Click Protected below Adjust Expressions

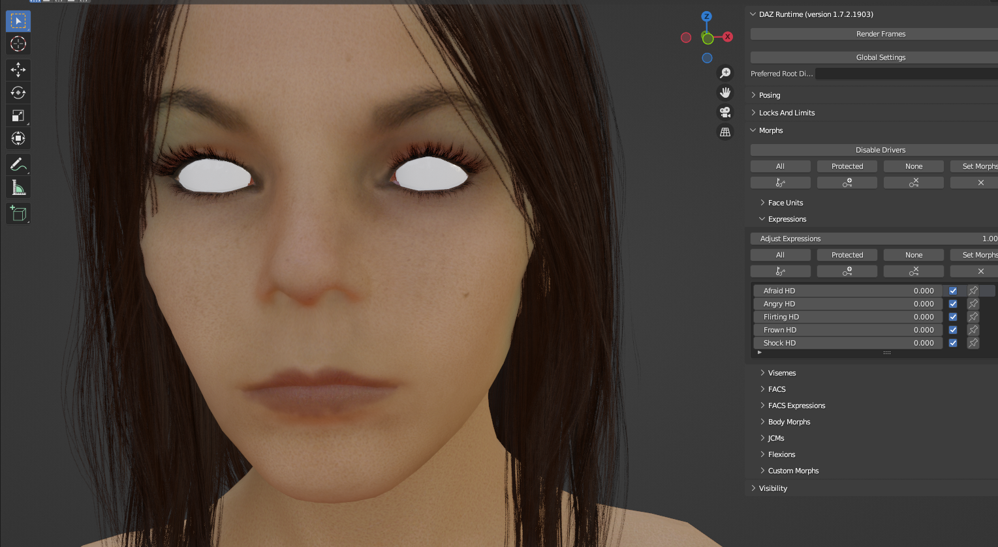pos(847,255)
